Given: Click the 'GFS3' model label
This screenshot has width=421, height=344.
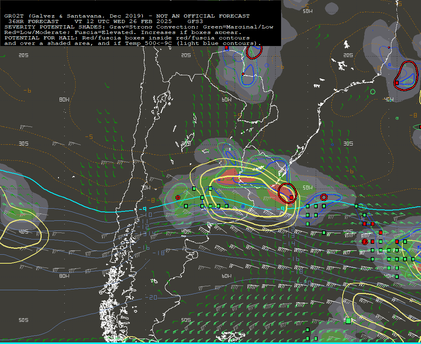Looking at the screenshot, I should [x=195, y=21].
